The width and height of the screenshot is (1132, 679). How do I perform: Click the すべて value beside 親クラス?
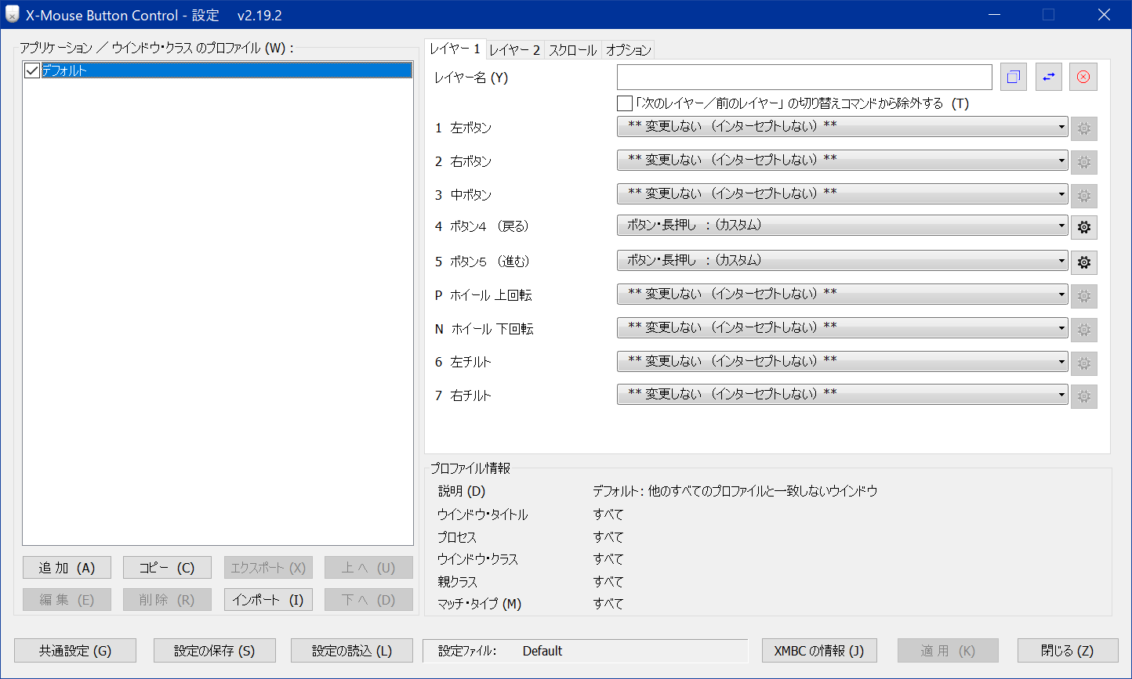coord(608,582)
